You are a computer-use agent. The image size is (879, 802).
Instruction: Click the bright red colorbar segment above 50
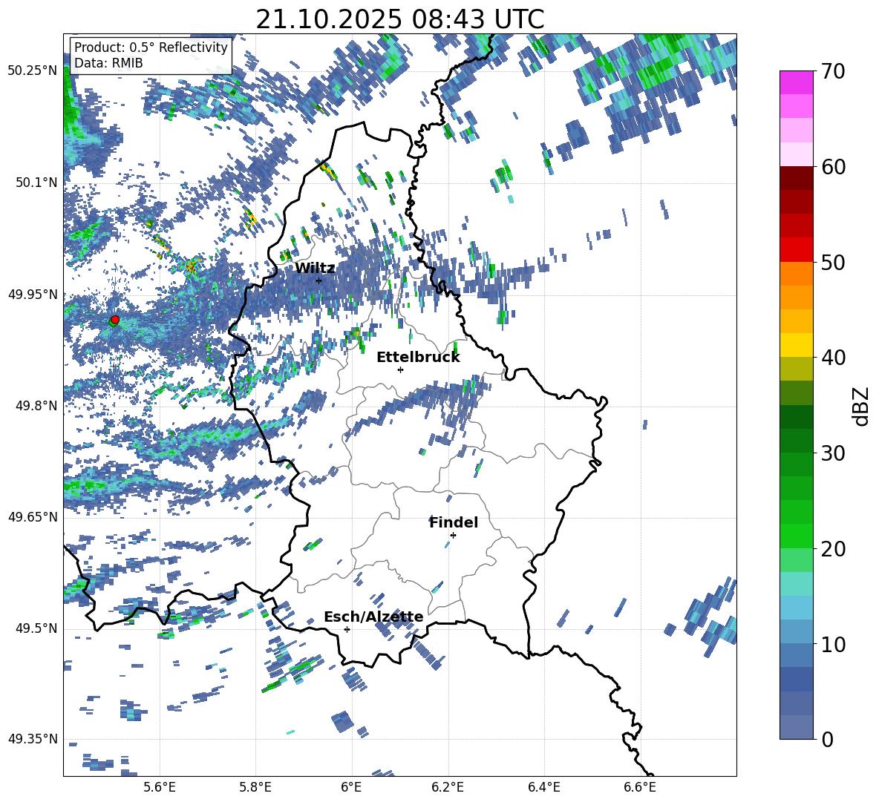point(796,250)
